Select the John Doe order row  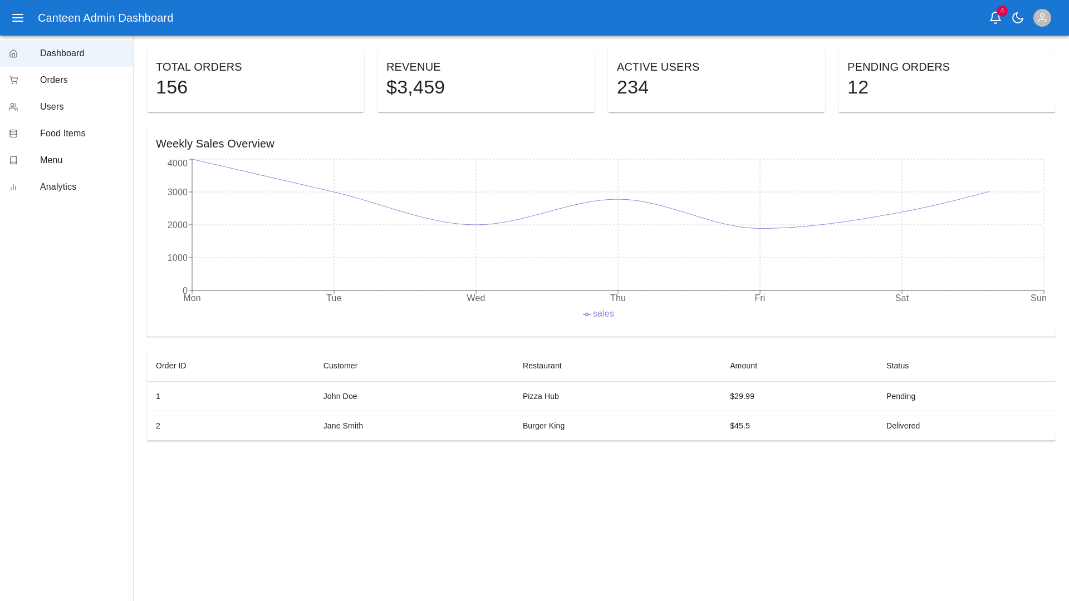point(340,396)
